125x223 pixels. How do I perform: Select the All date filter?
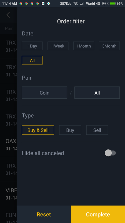[x=32, y=60]
